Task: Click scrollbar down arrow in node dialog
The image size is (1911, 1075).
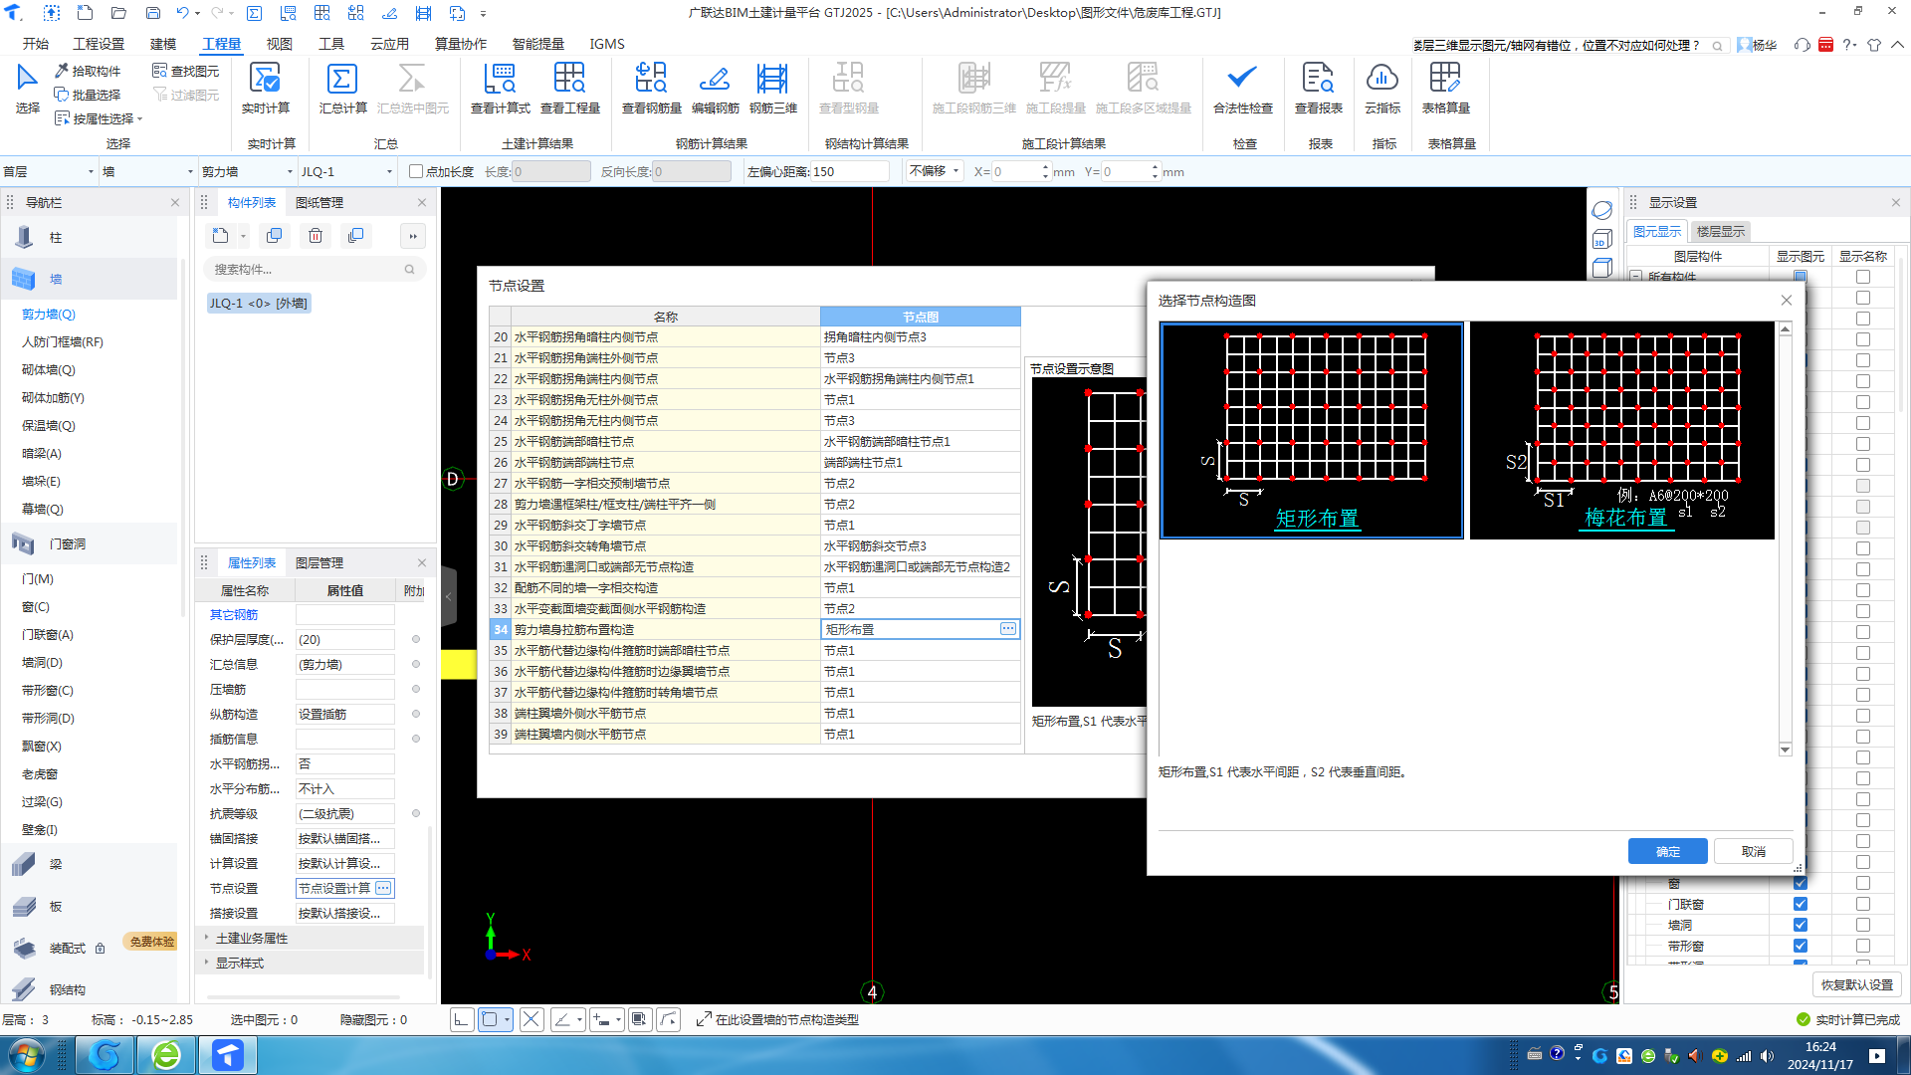Action: click(1785, 750)
